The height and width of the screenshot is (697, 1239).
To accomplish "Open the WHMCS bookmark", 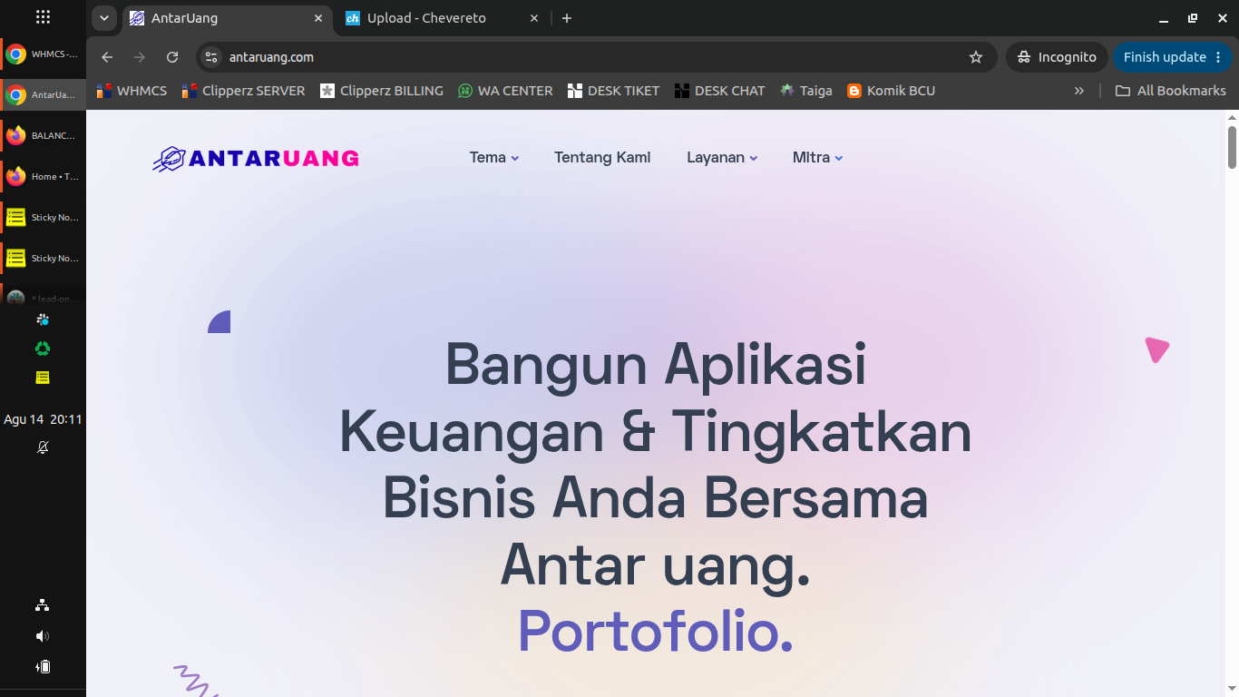I will point(132,91).
